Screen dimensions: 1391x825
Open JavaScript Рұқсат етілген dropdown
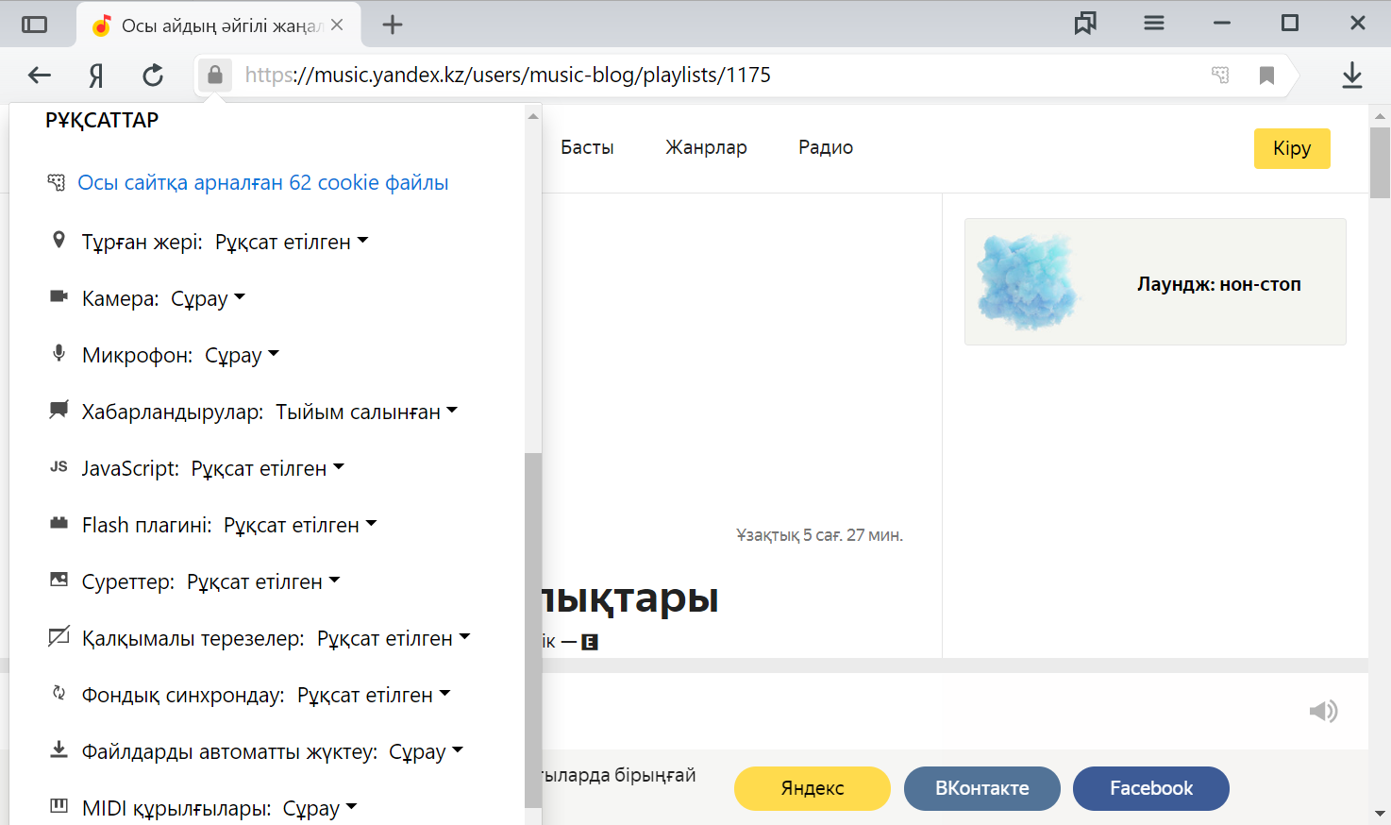[267, 468]
